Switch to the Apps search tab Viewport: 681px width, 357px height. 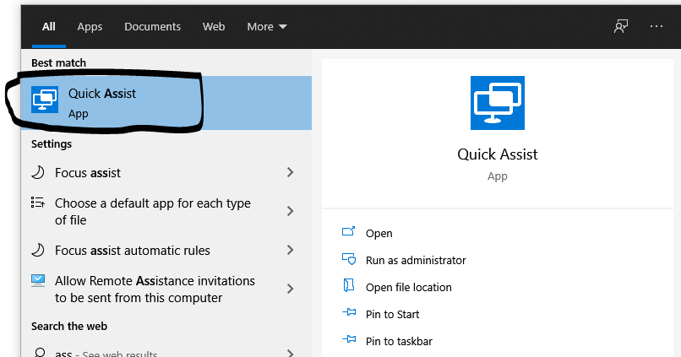point(90,27)
